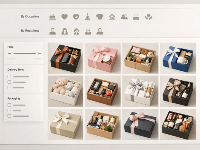Click the "Delivery Time" filter heading
Image resolution: width=200 pixels, height=150 pixels.
pos(15,70)
